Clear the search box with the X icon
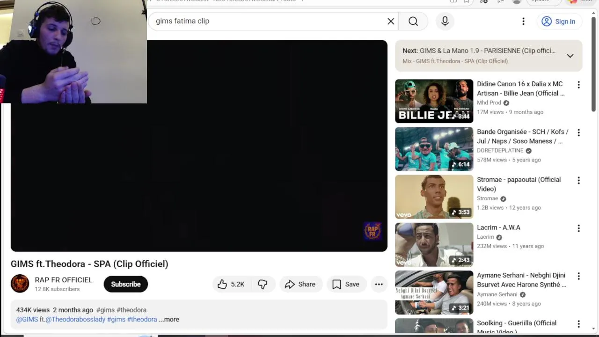Image resolution: width=599 pixels, height=337 pixels. pos(391,21)
